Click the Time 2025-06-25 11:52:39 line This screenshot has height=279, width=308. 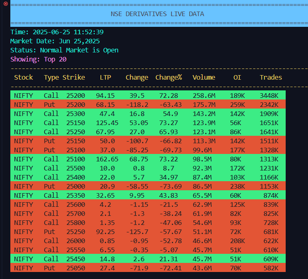57,32
